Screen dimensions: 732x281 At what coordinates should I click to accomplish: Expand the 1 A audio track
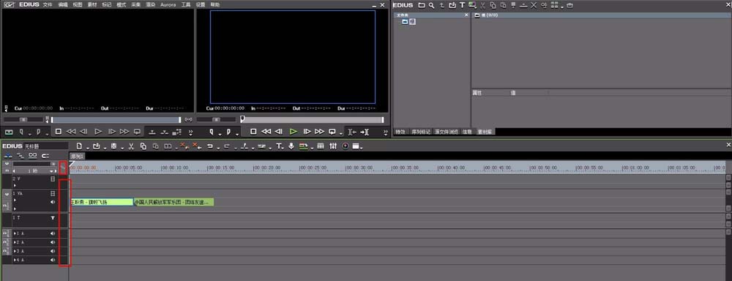coord(15,233)
